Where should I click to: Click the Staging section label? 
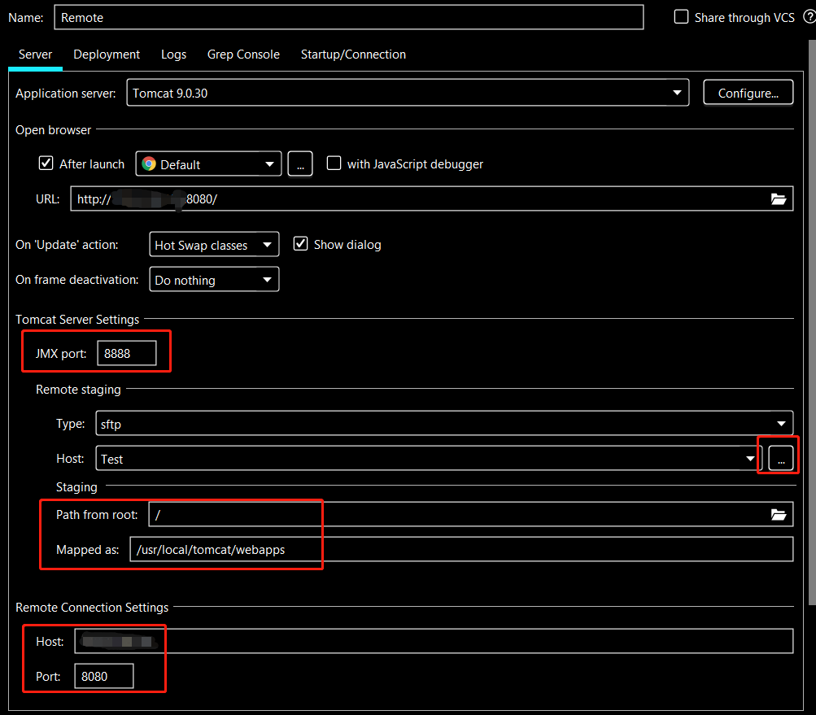76,486
